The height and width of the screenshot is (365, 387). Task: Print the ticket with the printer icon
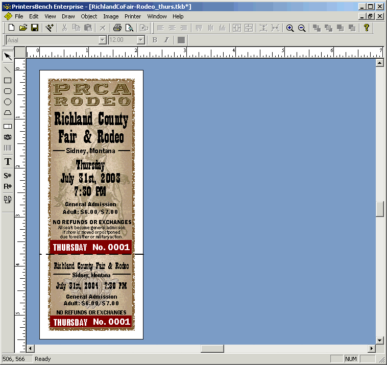point(117,28)
